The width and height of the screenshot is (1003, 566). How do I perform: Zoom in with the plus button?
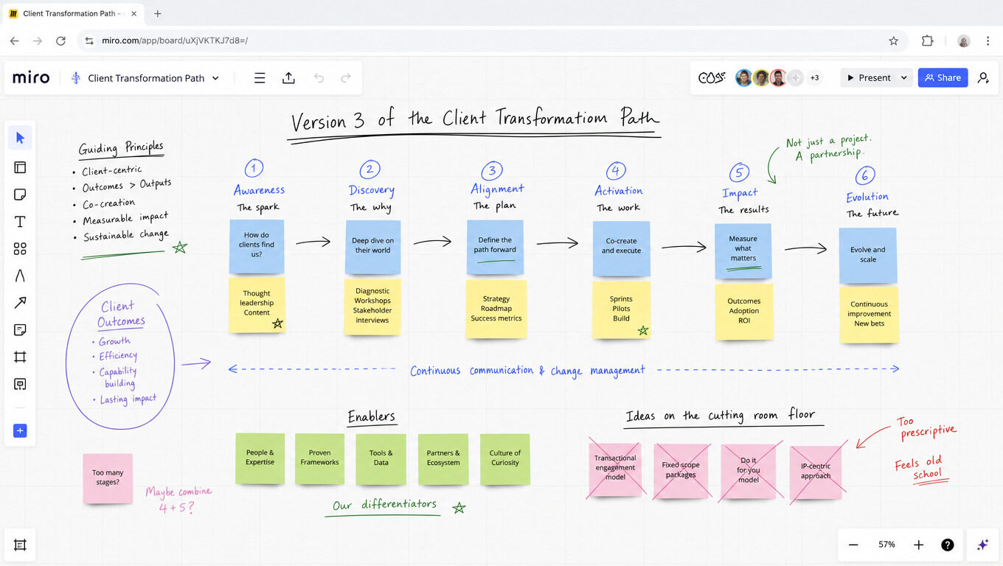pyautogui.click(x=918, y=545)
